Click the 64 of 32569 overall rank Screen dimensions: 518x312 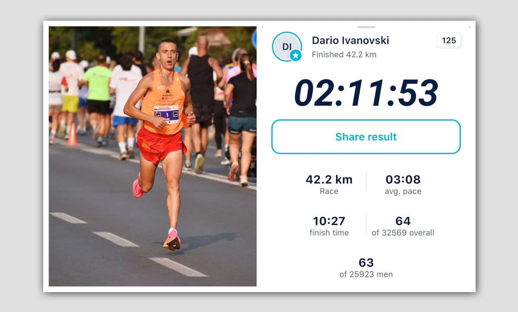403,226
